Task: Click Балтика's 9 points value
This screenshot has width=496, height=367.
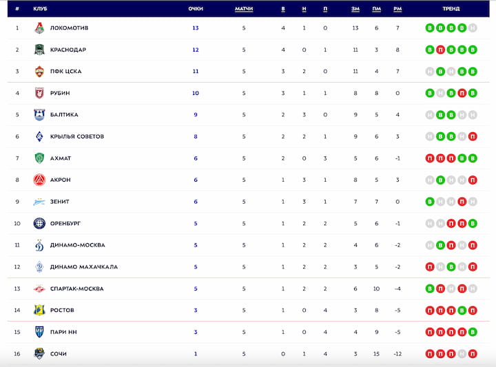Action: click(x=196, y=115)
